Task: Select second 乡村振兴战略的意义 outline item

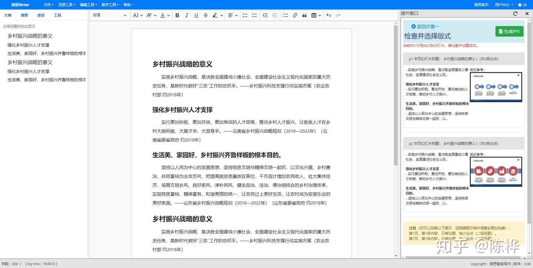Action: [30, 62]
